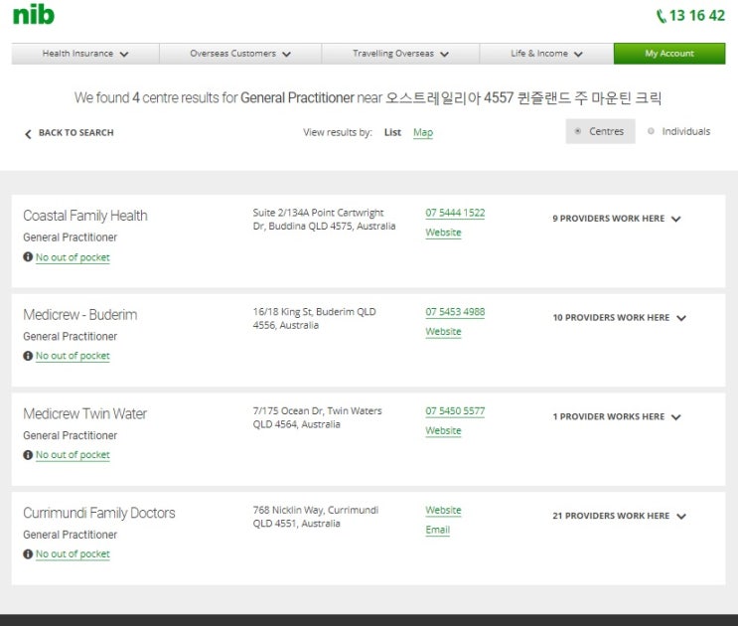Click address 768 Nicklin Way, Currimundi
This screenshot has width=738, height=626.
point(315,517)
